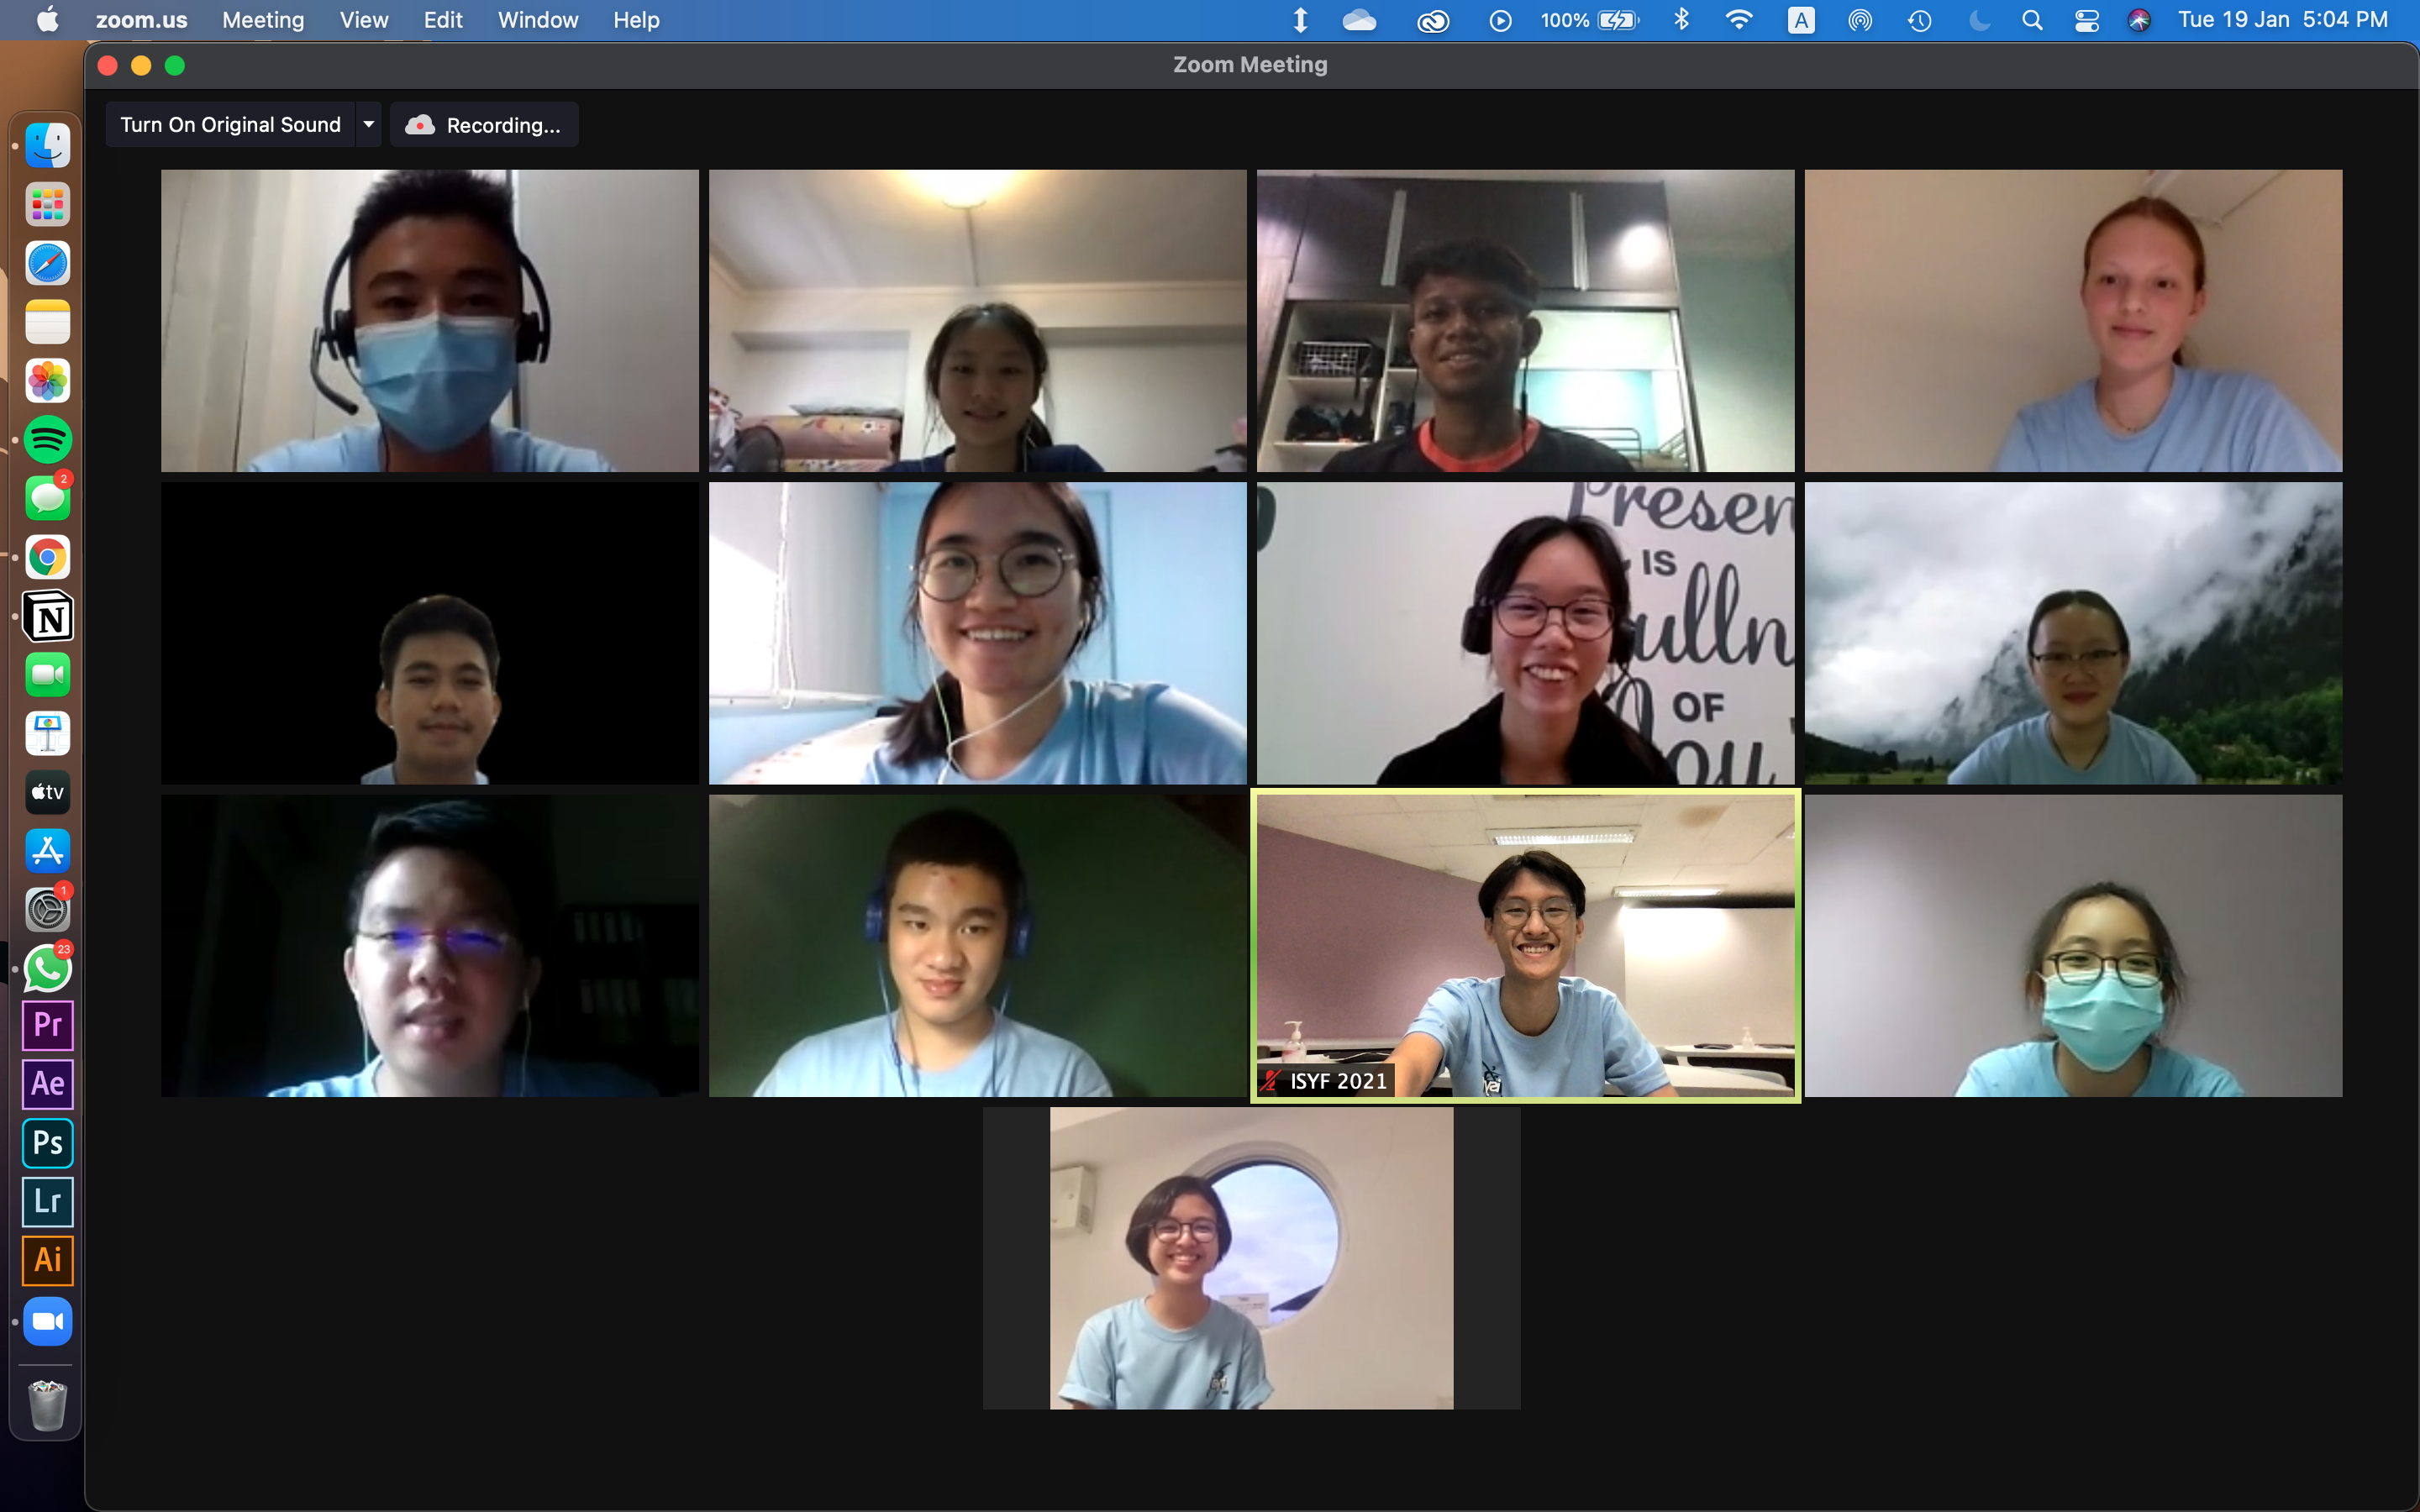This screenshot has width=2420, height=1512.
Task: Open the Wi-Fi status menu
Action: pos(1739,20)
